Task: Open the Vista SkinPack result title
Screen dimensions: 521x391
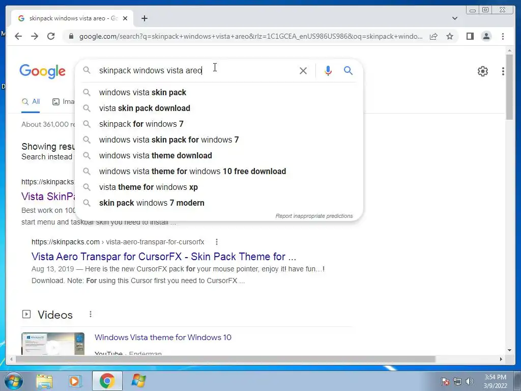Action: click(x=48, y=197)
